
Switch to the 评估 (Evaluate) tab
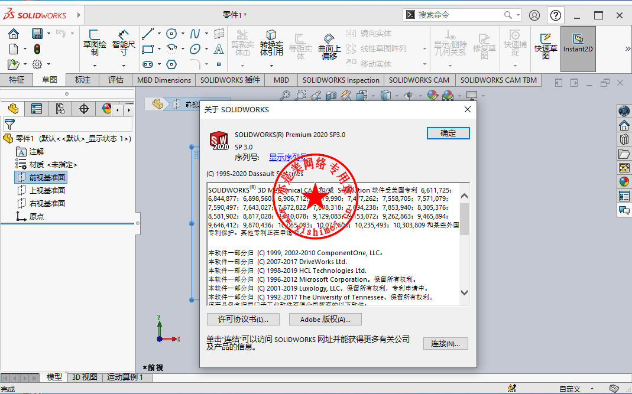click(x=116, y=80)
